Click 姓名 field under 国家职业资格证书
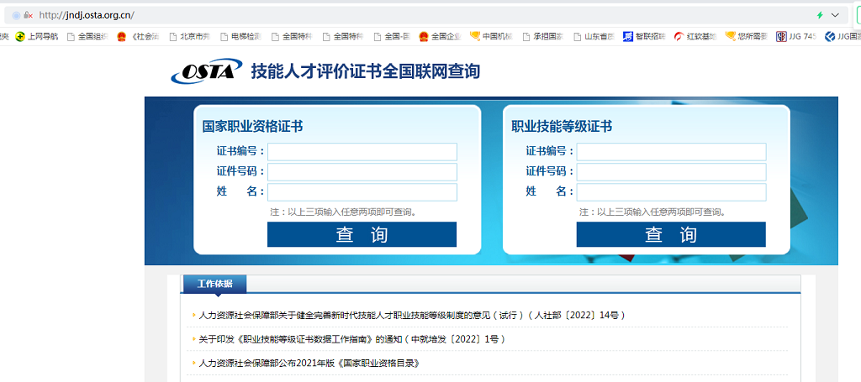Screen dimensions: 861x382 (x=362, y=192)
